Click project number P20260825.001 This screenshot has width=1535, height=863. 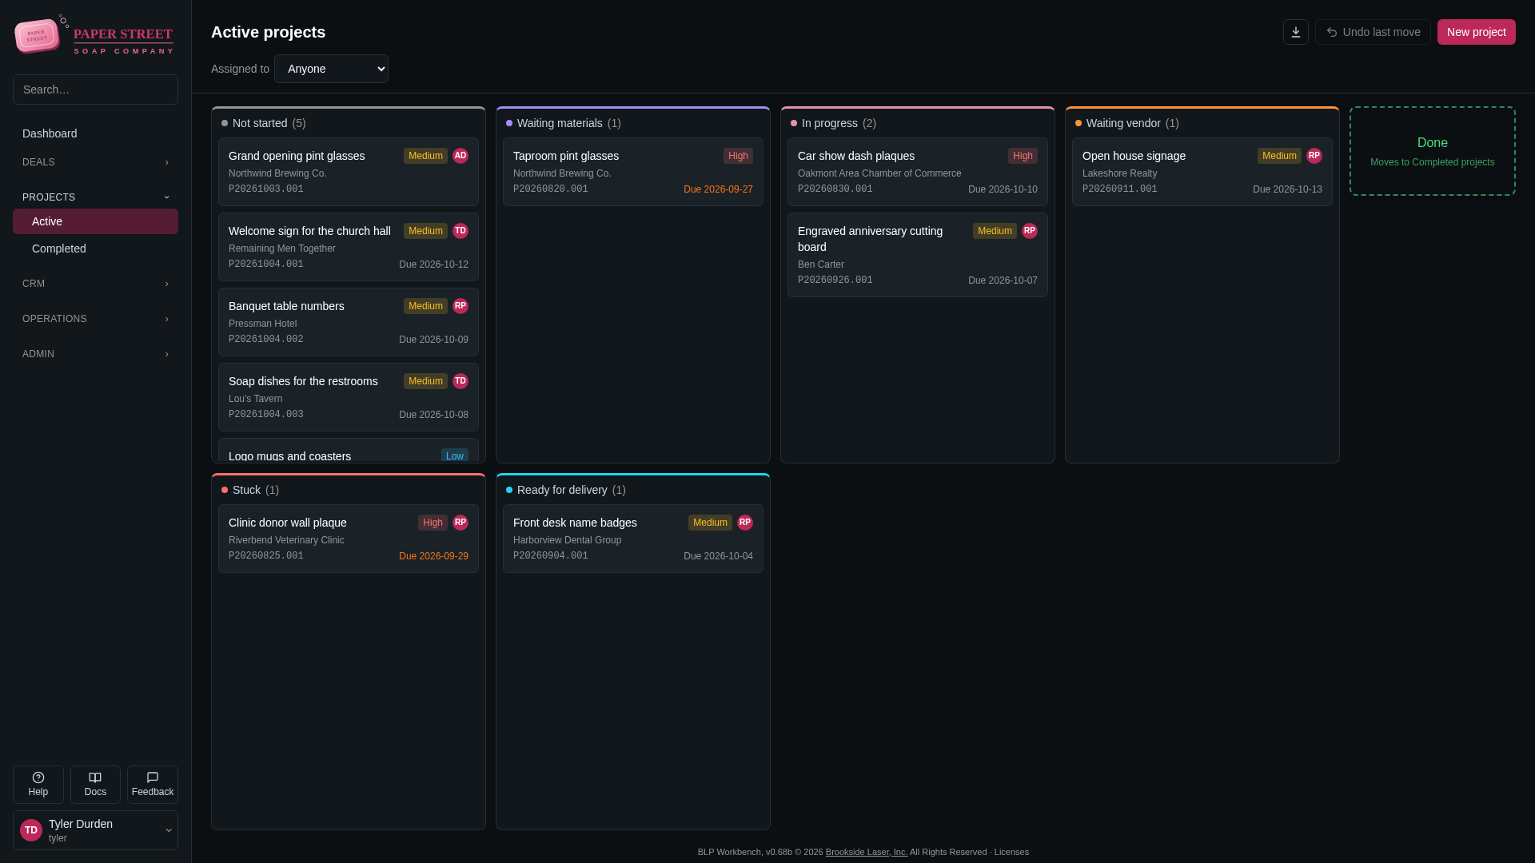[266, 556]
